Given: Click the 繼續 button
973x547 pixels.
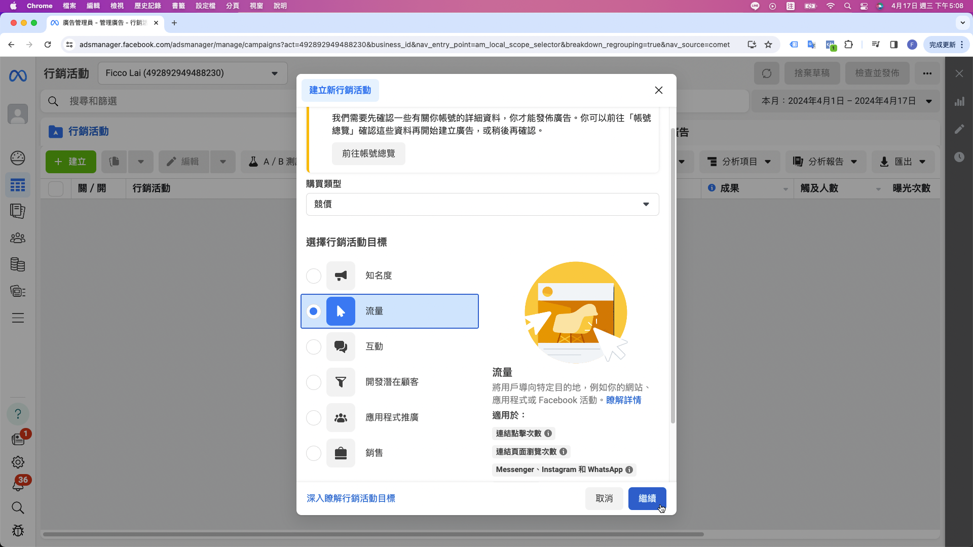Looking at the screenshot, I should click(x=647, y=498).
